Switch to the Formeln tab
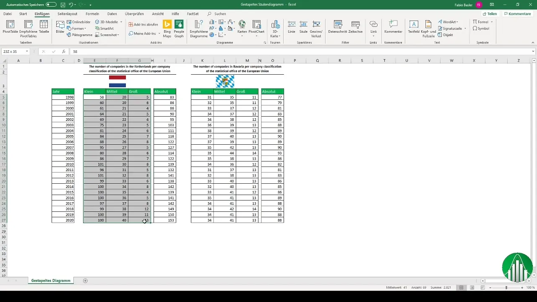 coord(92,14)
